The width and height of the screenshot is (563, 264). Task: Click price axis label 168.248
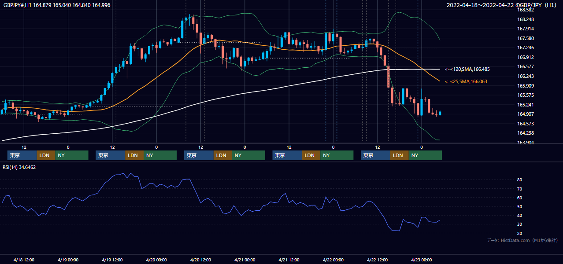coord(526,19)
